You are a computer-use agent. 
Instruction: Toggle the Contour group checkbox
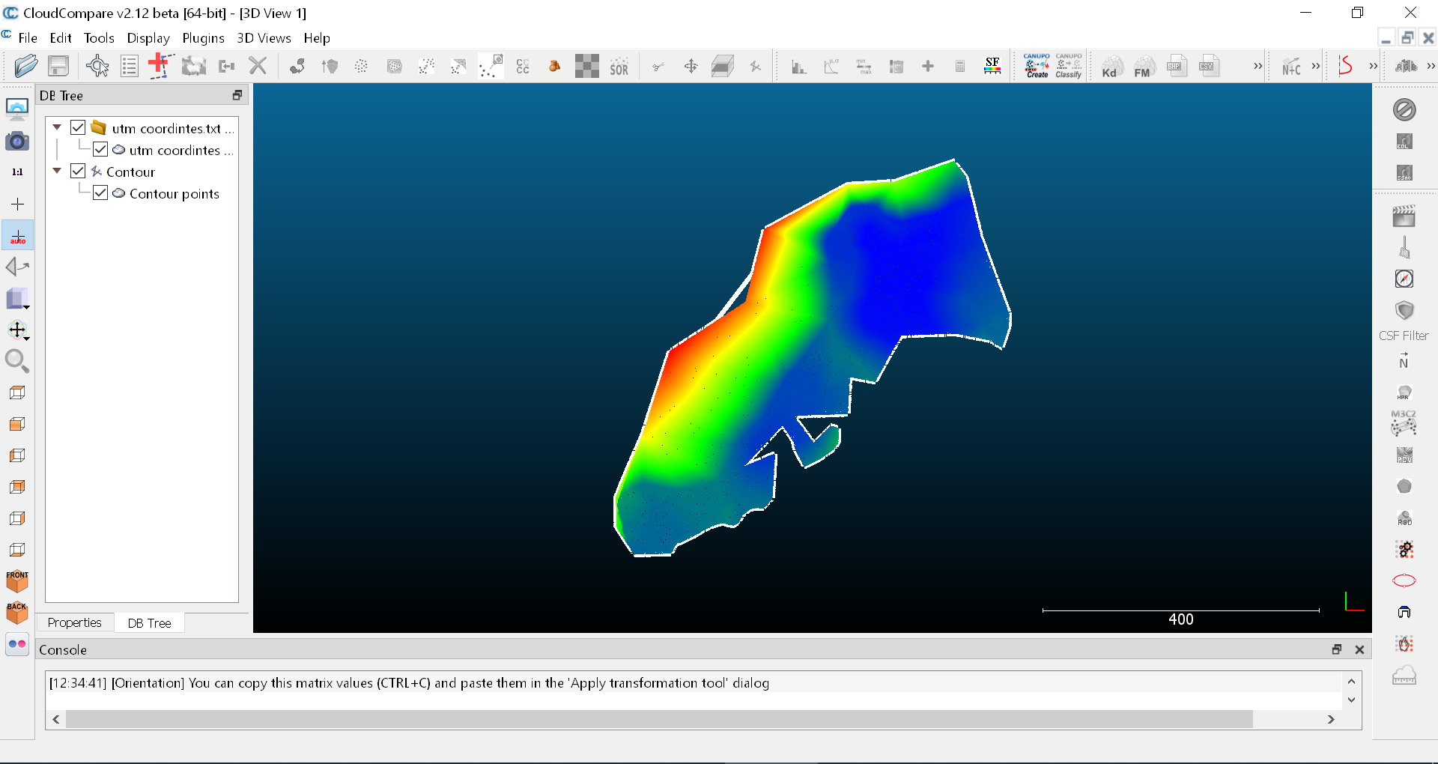pos(78,172)
